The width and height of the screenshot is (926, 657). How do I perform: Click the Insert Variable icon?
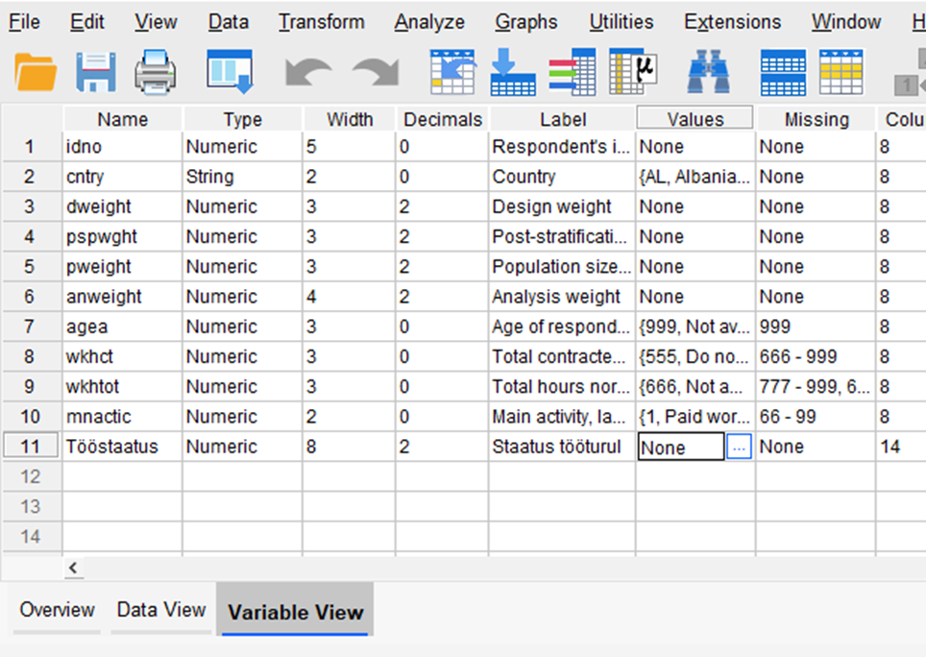[x=841, y=73]
